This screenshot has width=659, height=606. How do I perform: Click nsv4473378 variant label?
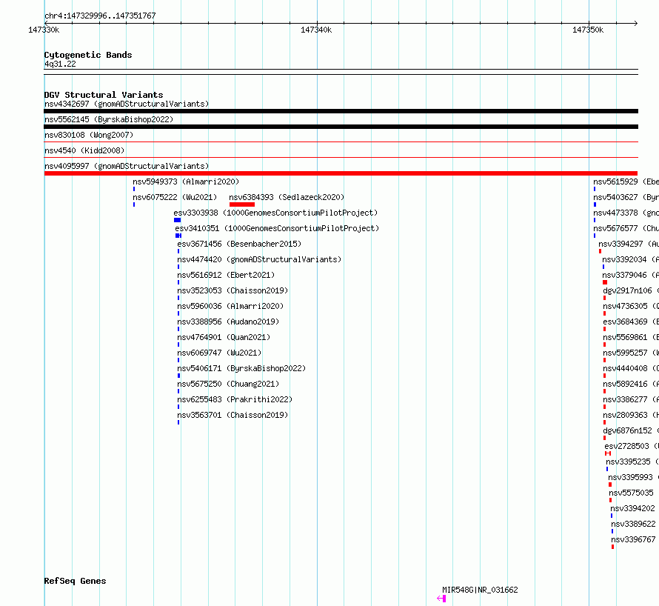coord(626,213)
